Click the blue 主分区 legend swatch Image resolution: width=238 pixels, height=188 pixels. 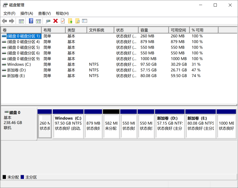[x=22, y=177]
